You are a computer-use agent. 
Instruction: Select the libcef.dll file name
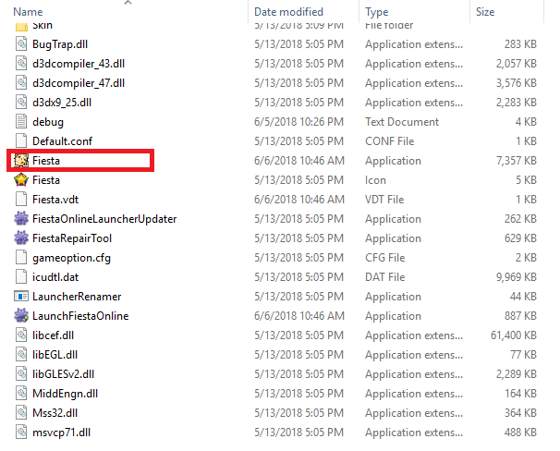click(x=53, y=335)
